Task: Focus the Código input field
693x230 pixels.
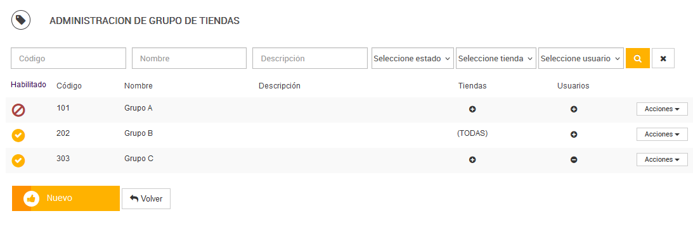Action: (x=68, y=58)
